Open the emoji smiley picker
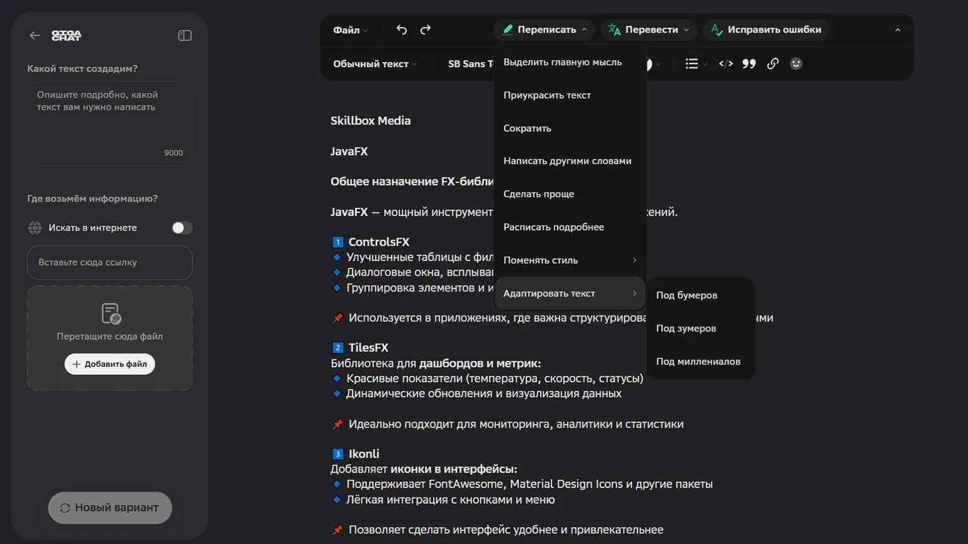 tap(796, 63)
